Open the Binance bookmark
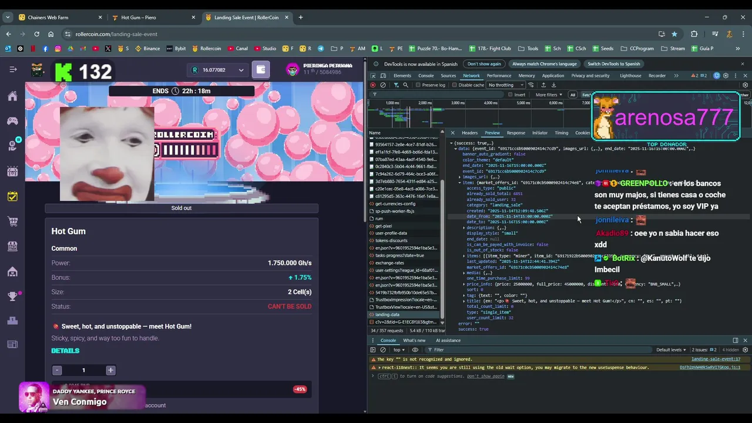The width and height of the screenshot is (752, 423). point(147,49)
